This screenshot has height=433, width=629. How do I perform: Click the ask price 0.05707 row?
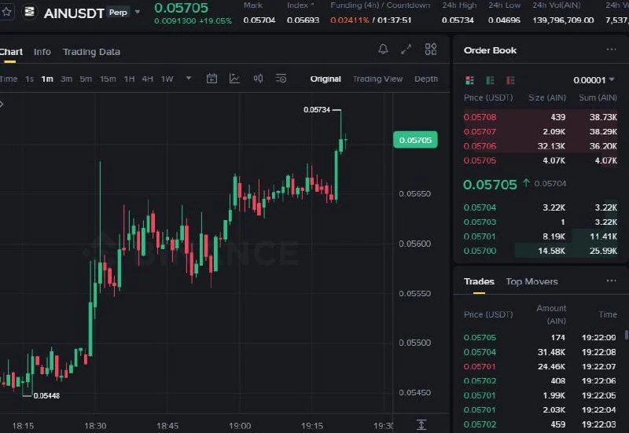click(x=540, y=131)
